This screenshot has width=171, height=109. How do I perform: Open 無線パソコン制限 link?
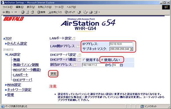[26, 65]
